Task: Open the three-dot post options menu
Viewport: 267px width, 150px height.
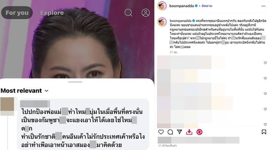Action: (263, 6)
